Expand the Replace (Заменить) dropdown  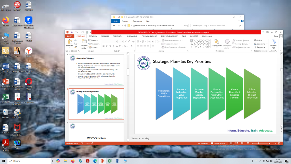click(x=261, y=44)
